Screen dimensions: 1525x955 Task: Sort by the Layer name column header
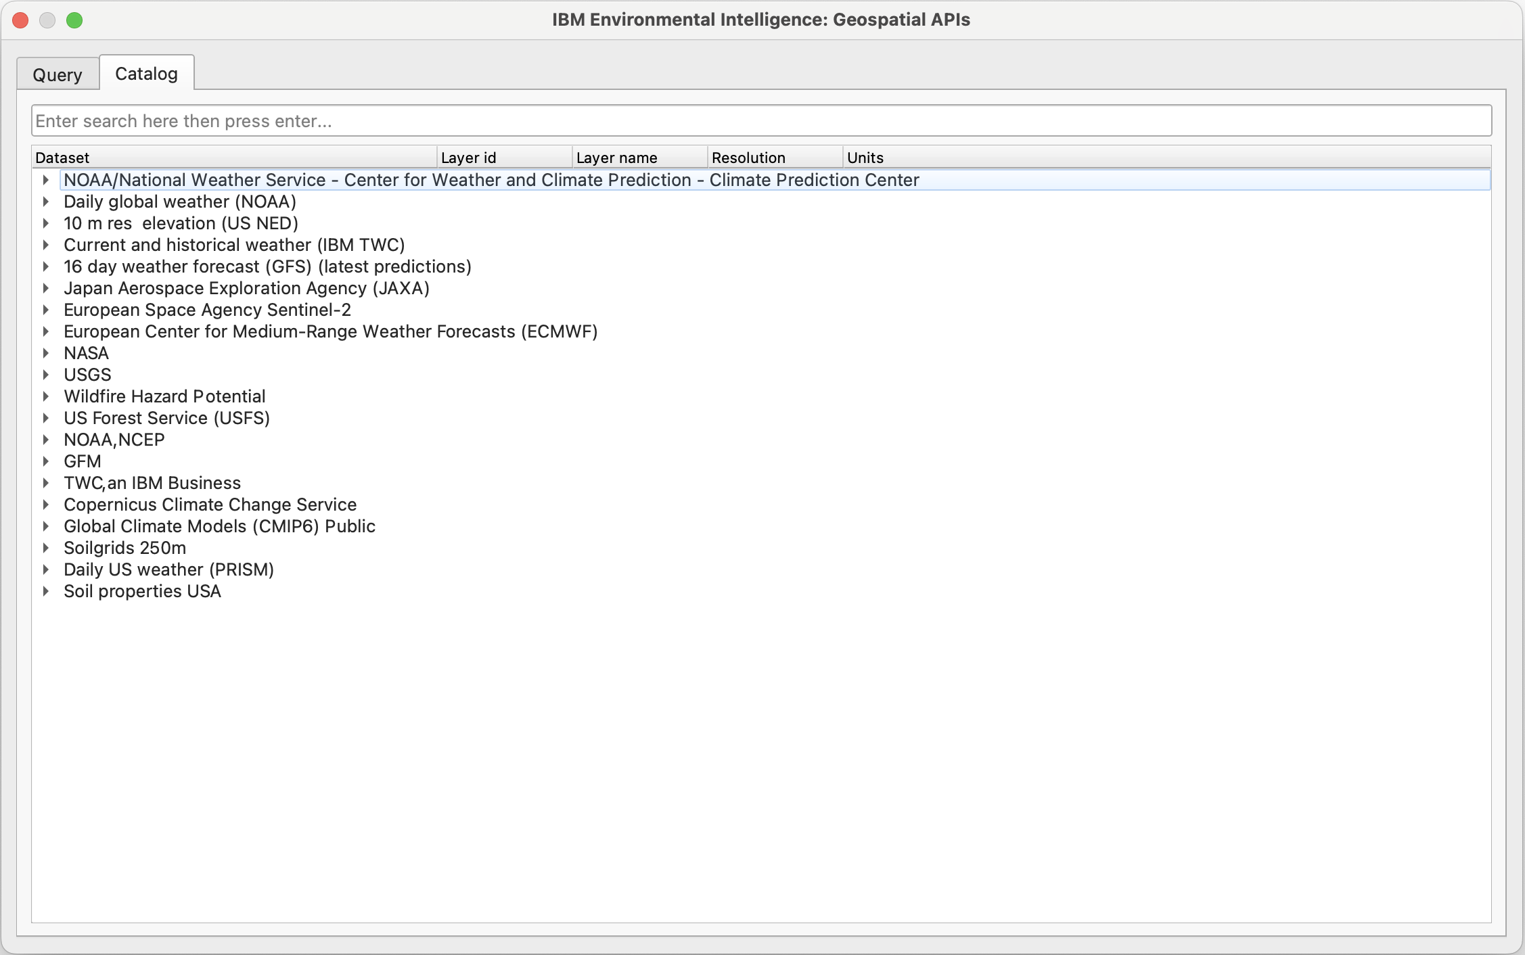(x=640, y=158)
